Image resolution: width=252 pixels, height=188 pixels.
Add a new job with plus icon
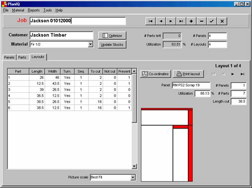click(191, 21)
